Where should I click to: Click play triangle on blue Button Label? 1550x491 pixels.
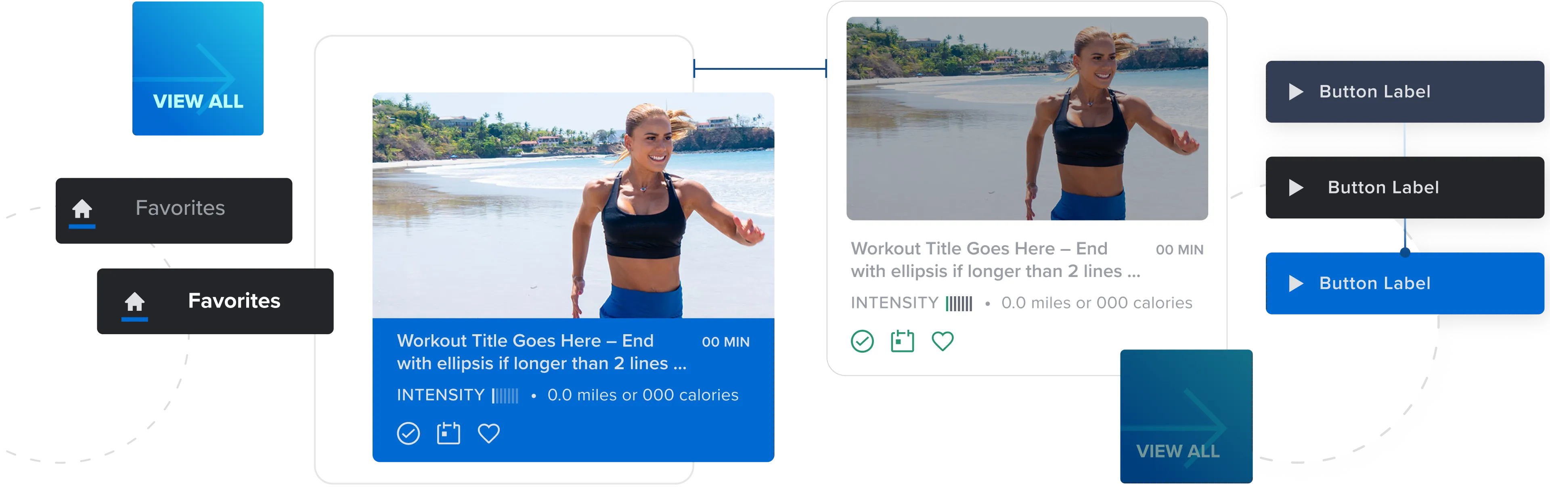click(1296, 284)
